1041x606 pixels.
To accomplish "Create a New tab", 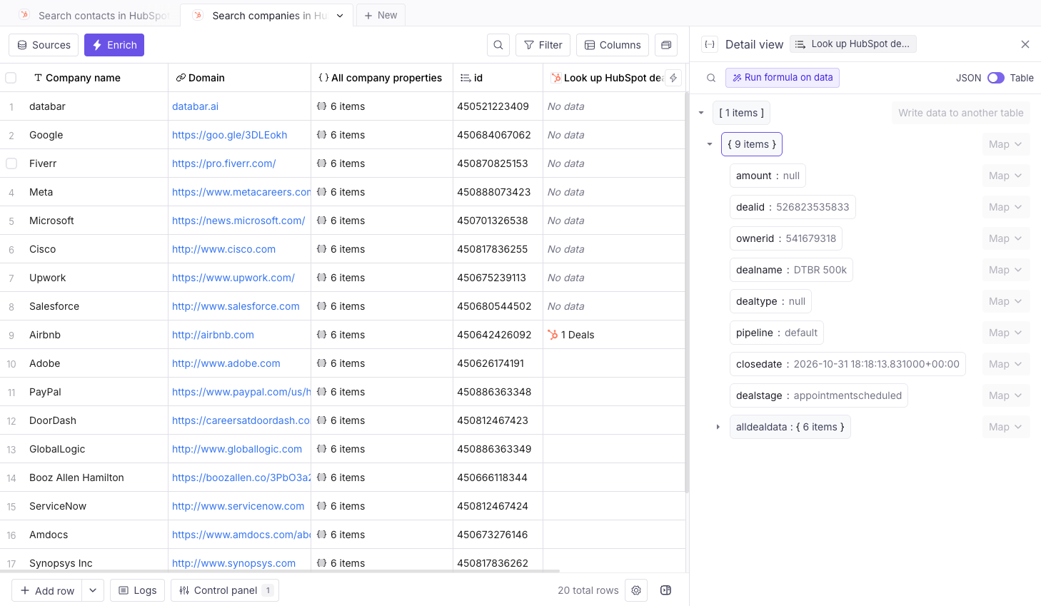I will click(x=381, y=15).
